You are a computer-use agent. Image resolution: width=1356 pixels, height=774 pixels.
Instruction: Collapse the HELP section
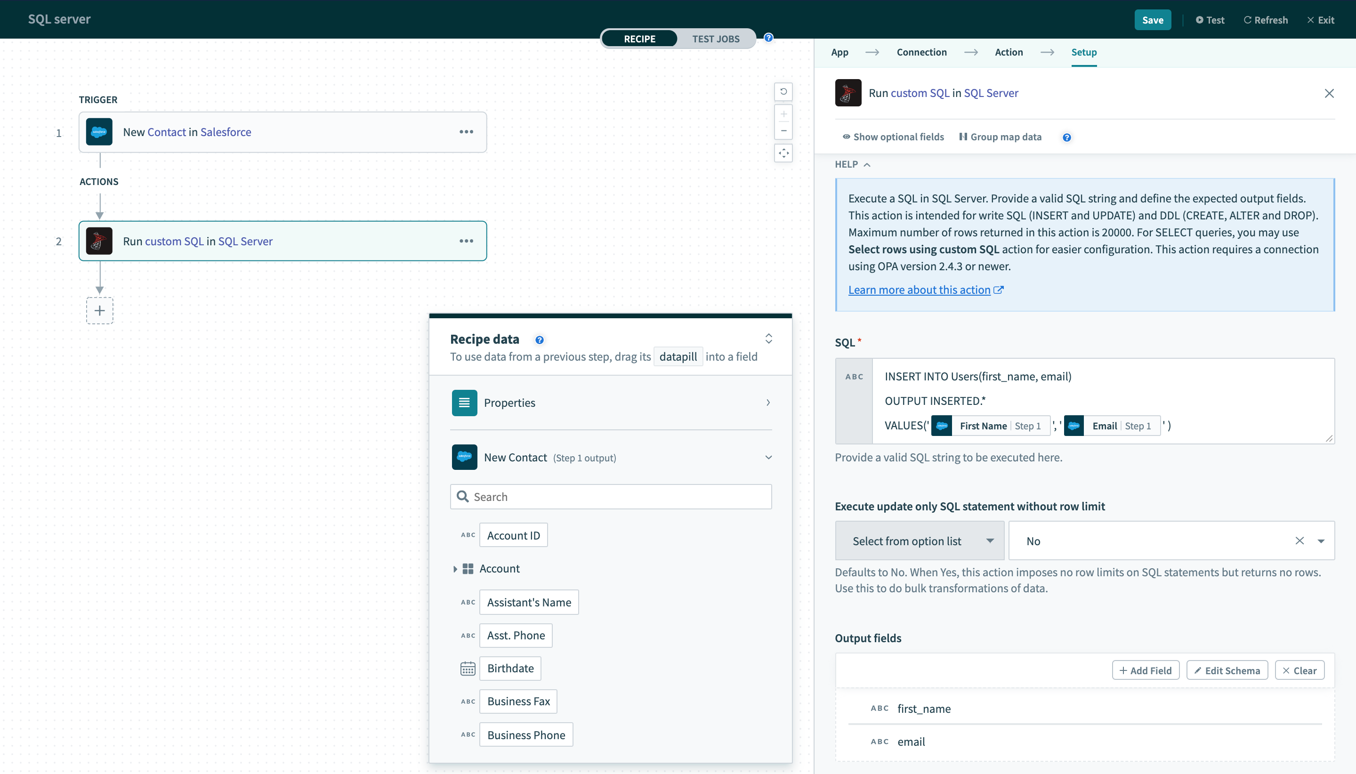tap(866, 165)
